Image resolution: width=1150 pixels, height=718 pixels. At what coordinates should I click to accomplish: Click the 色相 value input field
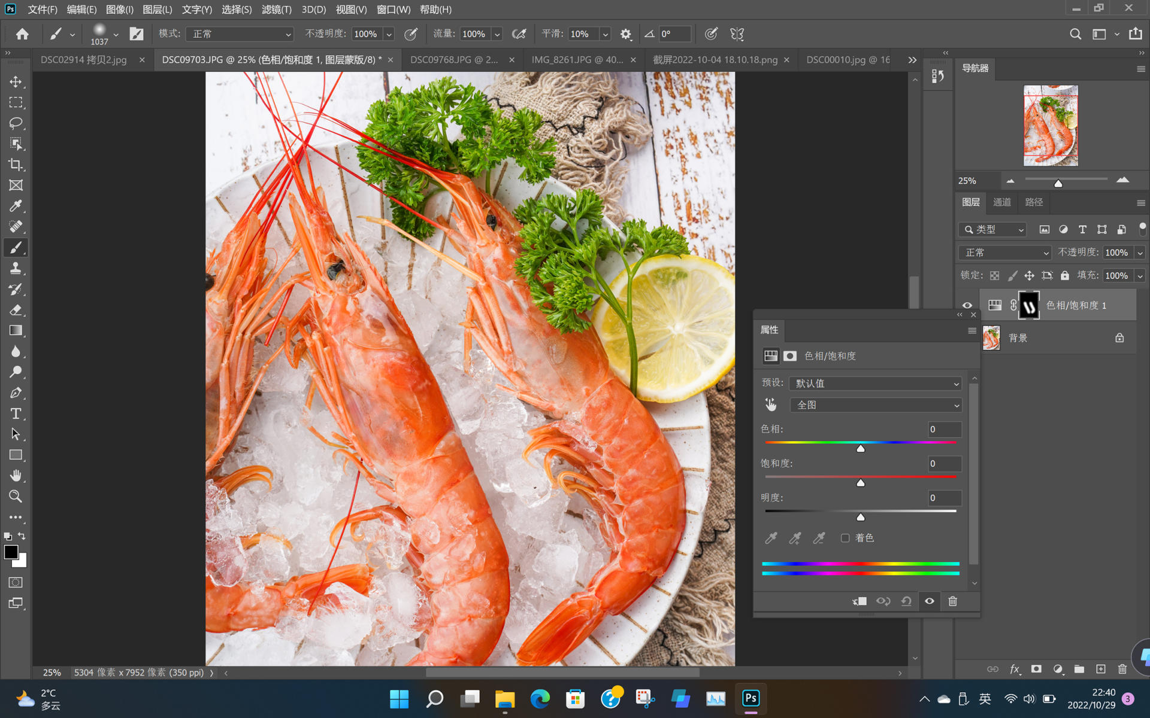point(944,429)
